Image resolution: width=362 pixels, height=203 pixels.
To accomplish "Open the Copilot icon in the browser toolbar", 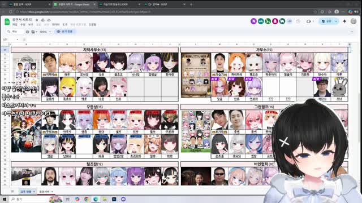I will [x=351, y=11].
